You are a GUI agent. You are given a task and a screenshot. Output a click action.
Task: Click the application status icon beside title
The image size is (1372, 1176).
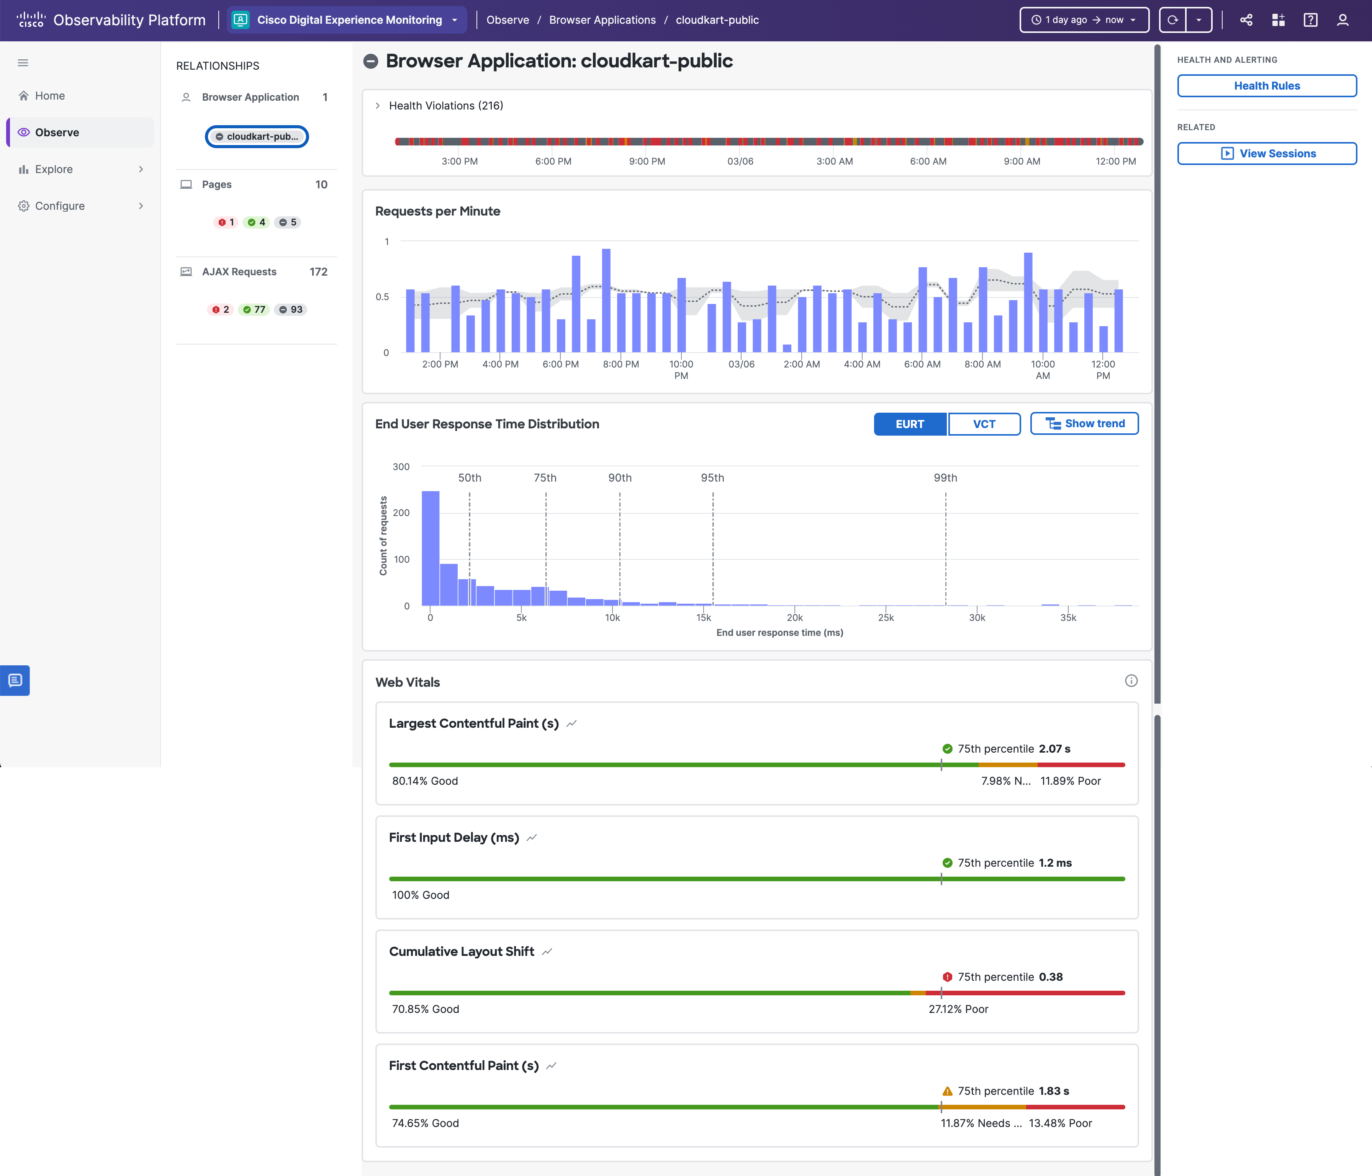click(371, 62)
